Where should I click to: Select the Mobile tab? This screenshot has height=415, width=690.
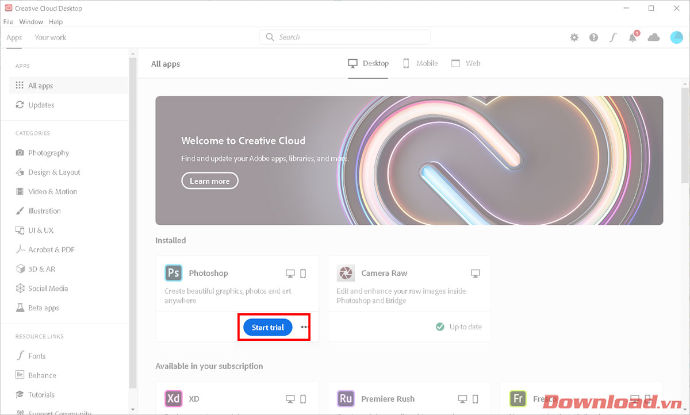point(420,64)
